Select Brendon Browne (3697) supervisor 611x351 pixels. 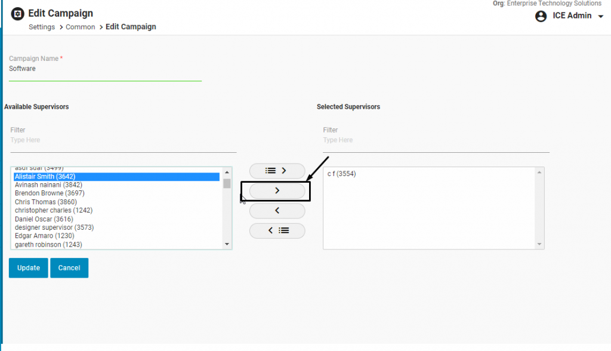coord(50,193)
